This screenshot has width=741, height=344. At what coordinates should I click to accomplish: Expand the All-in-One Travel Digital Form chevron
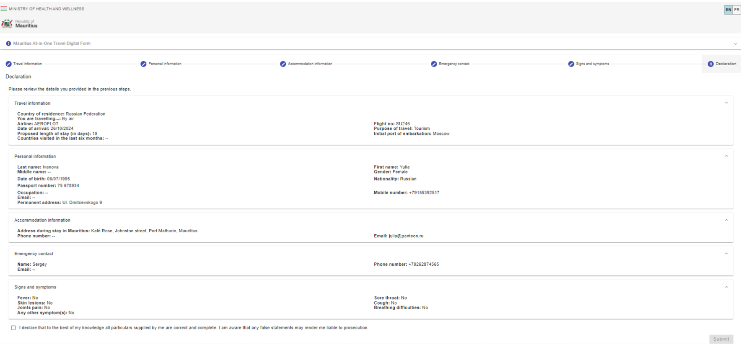click(735, 44)
